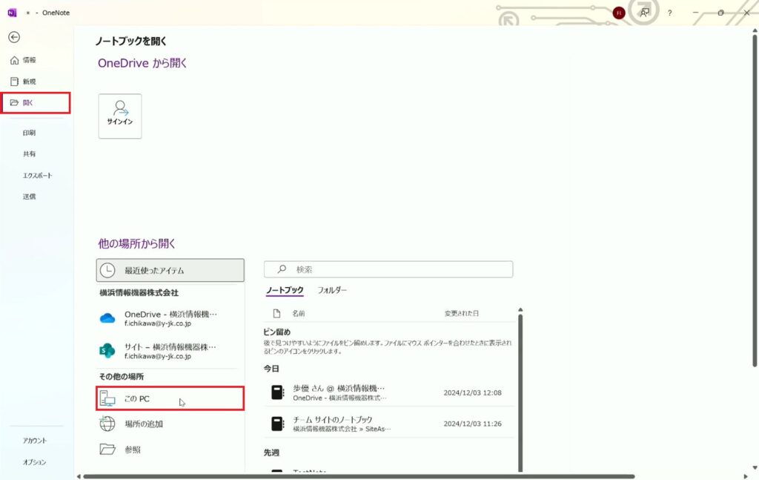Open アカウント (Account) settings
This screenshot has width=759, height=480.
(x=36, y=441)
